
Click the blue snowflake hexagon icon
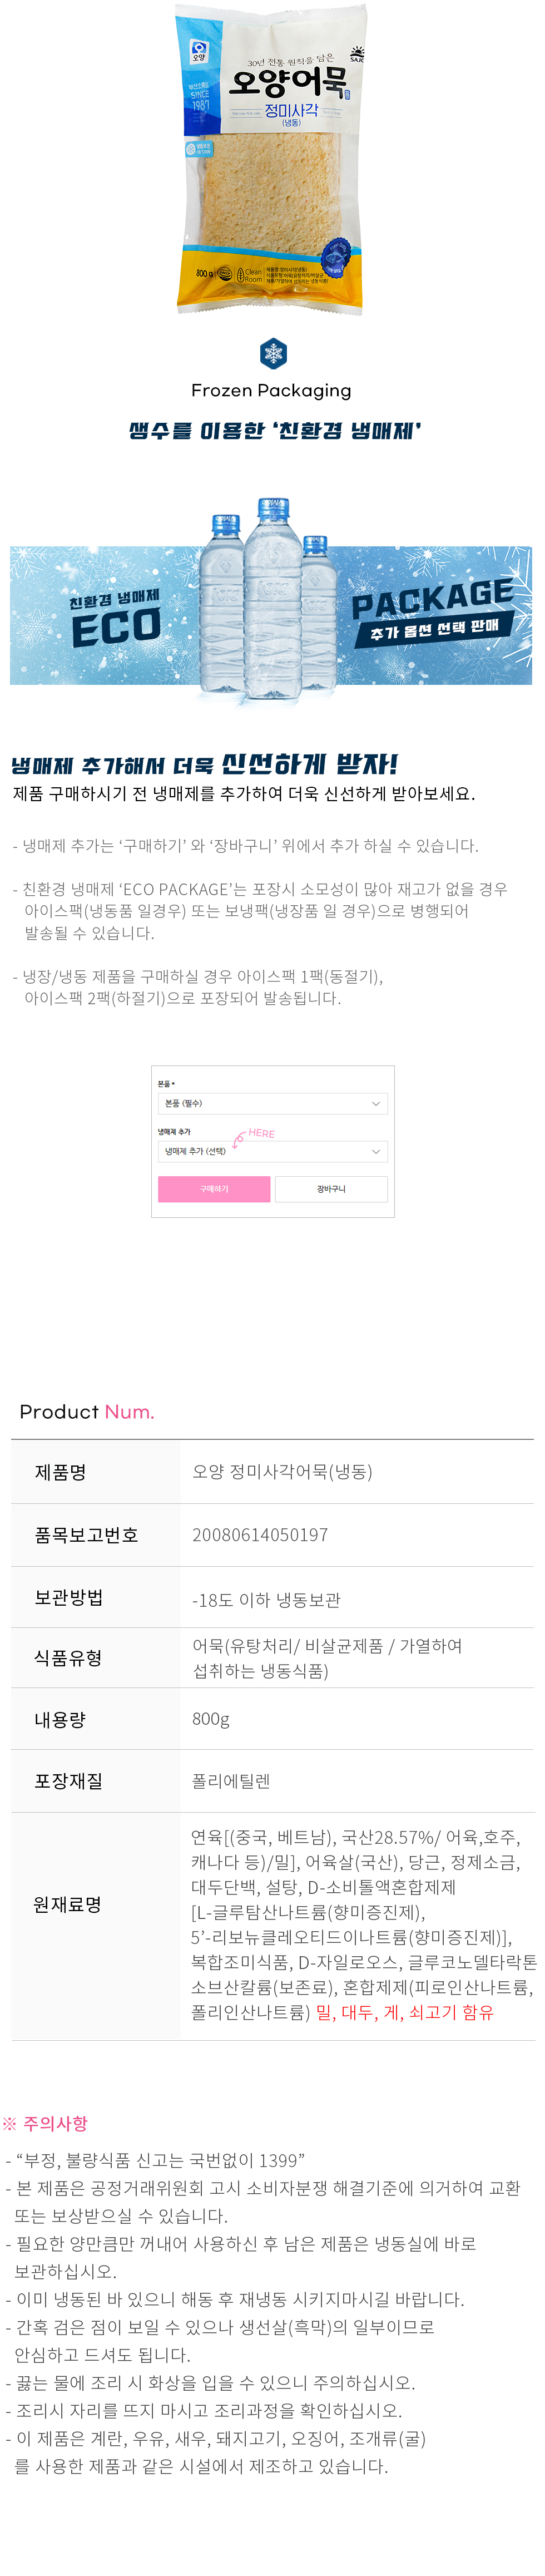pos(273,353)
